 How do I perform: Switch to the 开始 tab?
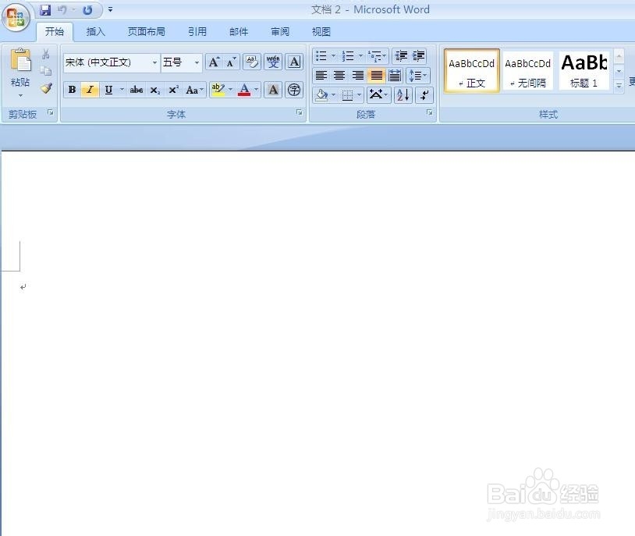coord(55,32)
